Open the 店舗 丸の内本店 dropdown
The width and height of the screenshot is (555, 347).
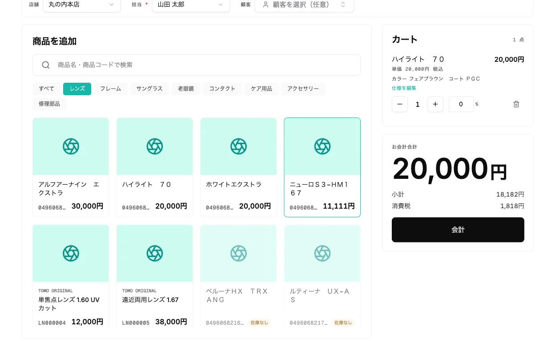click(82, 4)
